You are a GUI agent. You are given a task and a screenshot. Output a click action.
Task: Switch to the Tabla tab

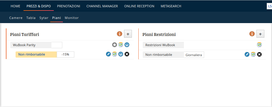pyautogui.click(x=31, y=18)
